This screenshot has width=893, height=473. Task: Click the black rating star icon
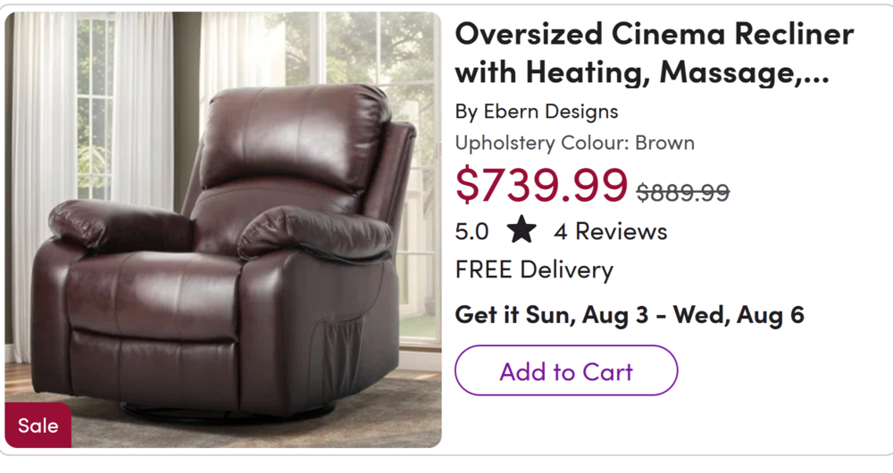[522, 231]
